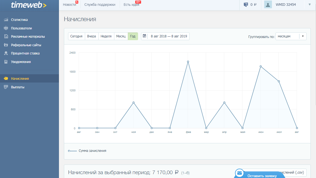Select the Сегодня period
316x178 pixels.
[76, 36]
